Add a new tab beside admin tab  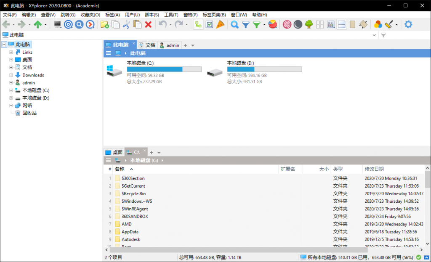pyautogui.click(x=185, y=45)
